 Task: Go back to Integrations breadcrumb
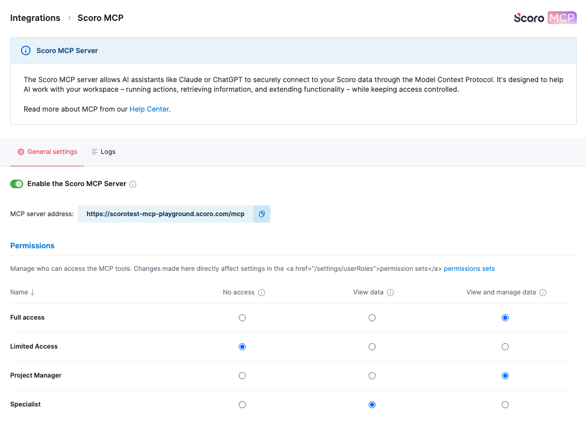click(x=35, y=18)
